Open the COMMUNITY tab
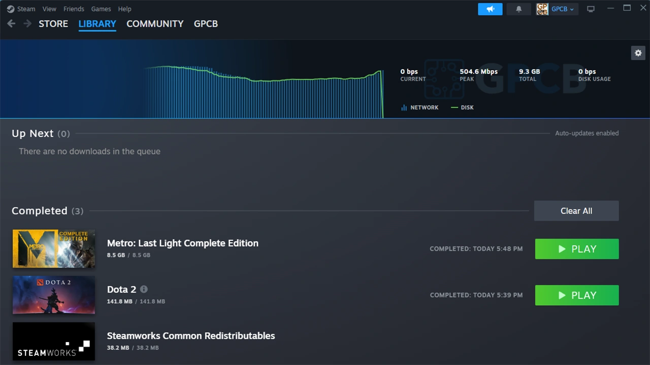Image resolution: width=650 pixels, height=365 pixels. click(155, 24)
